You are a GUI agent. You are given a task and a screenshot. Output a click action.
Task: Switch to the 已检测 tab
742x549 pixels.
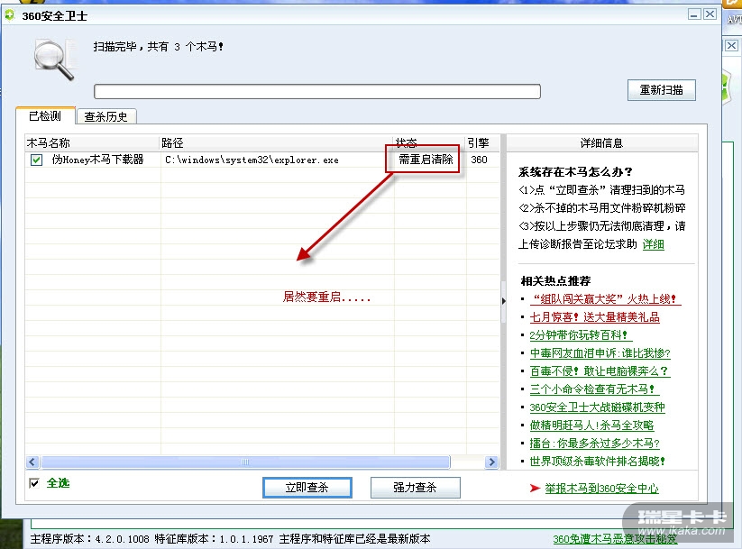(45, 116)
